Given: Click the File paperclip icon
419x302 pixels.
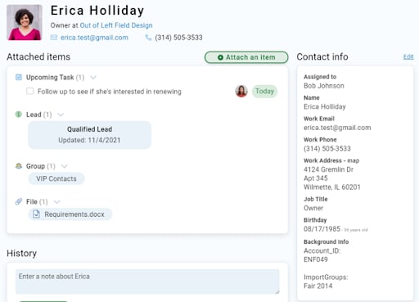Looking at the screenshot, I should (19, 201).
